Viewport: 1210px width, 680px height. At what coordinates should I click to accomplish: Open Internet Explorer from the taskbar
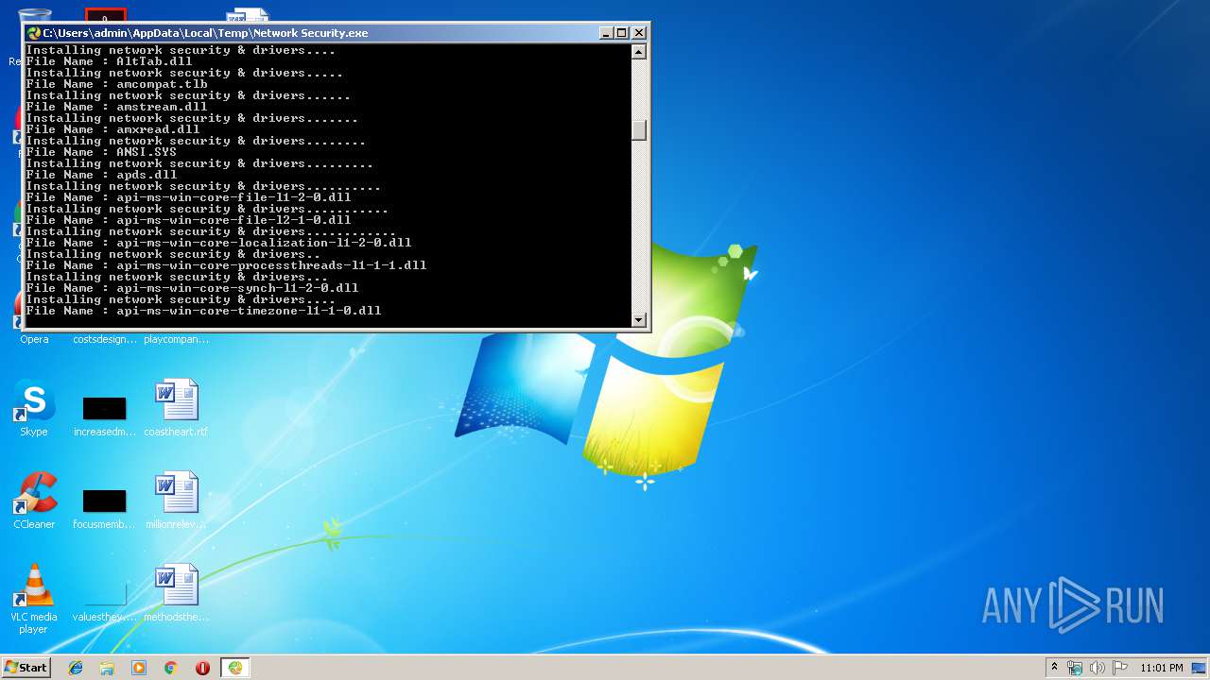click(76, 668)
